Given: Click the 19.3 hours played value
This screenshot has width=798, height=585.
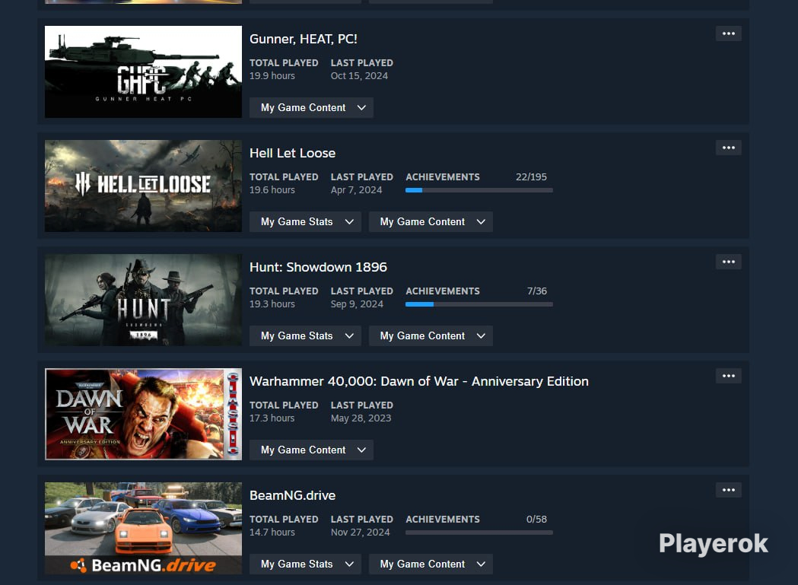Looking at the screenshot, I should (272, 304).
